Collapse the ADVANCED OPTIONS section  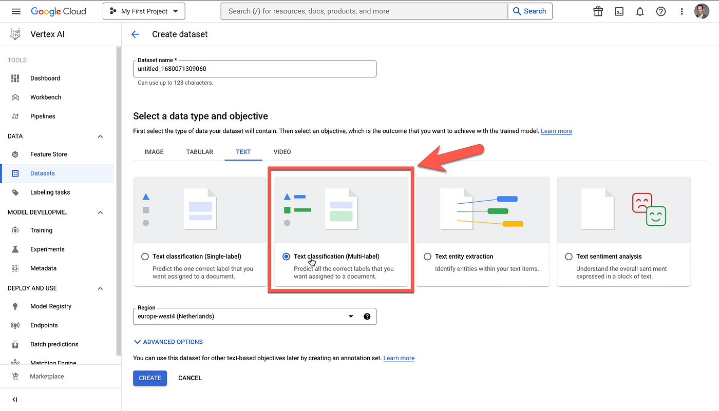[x=168, y=341]
